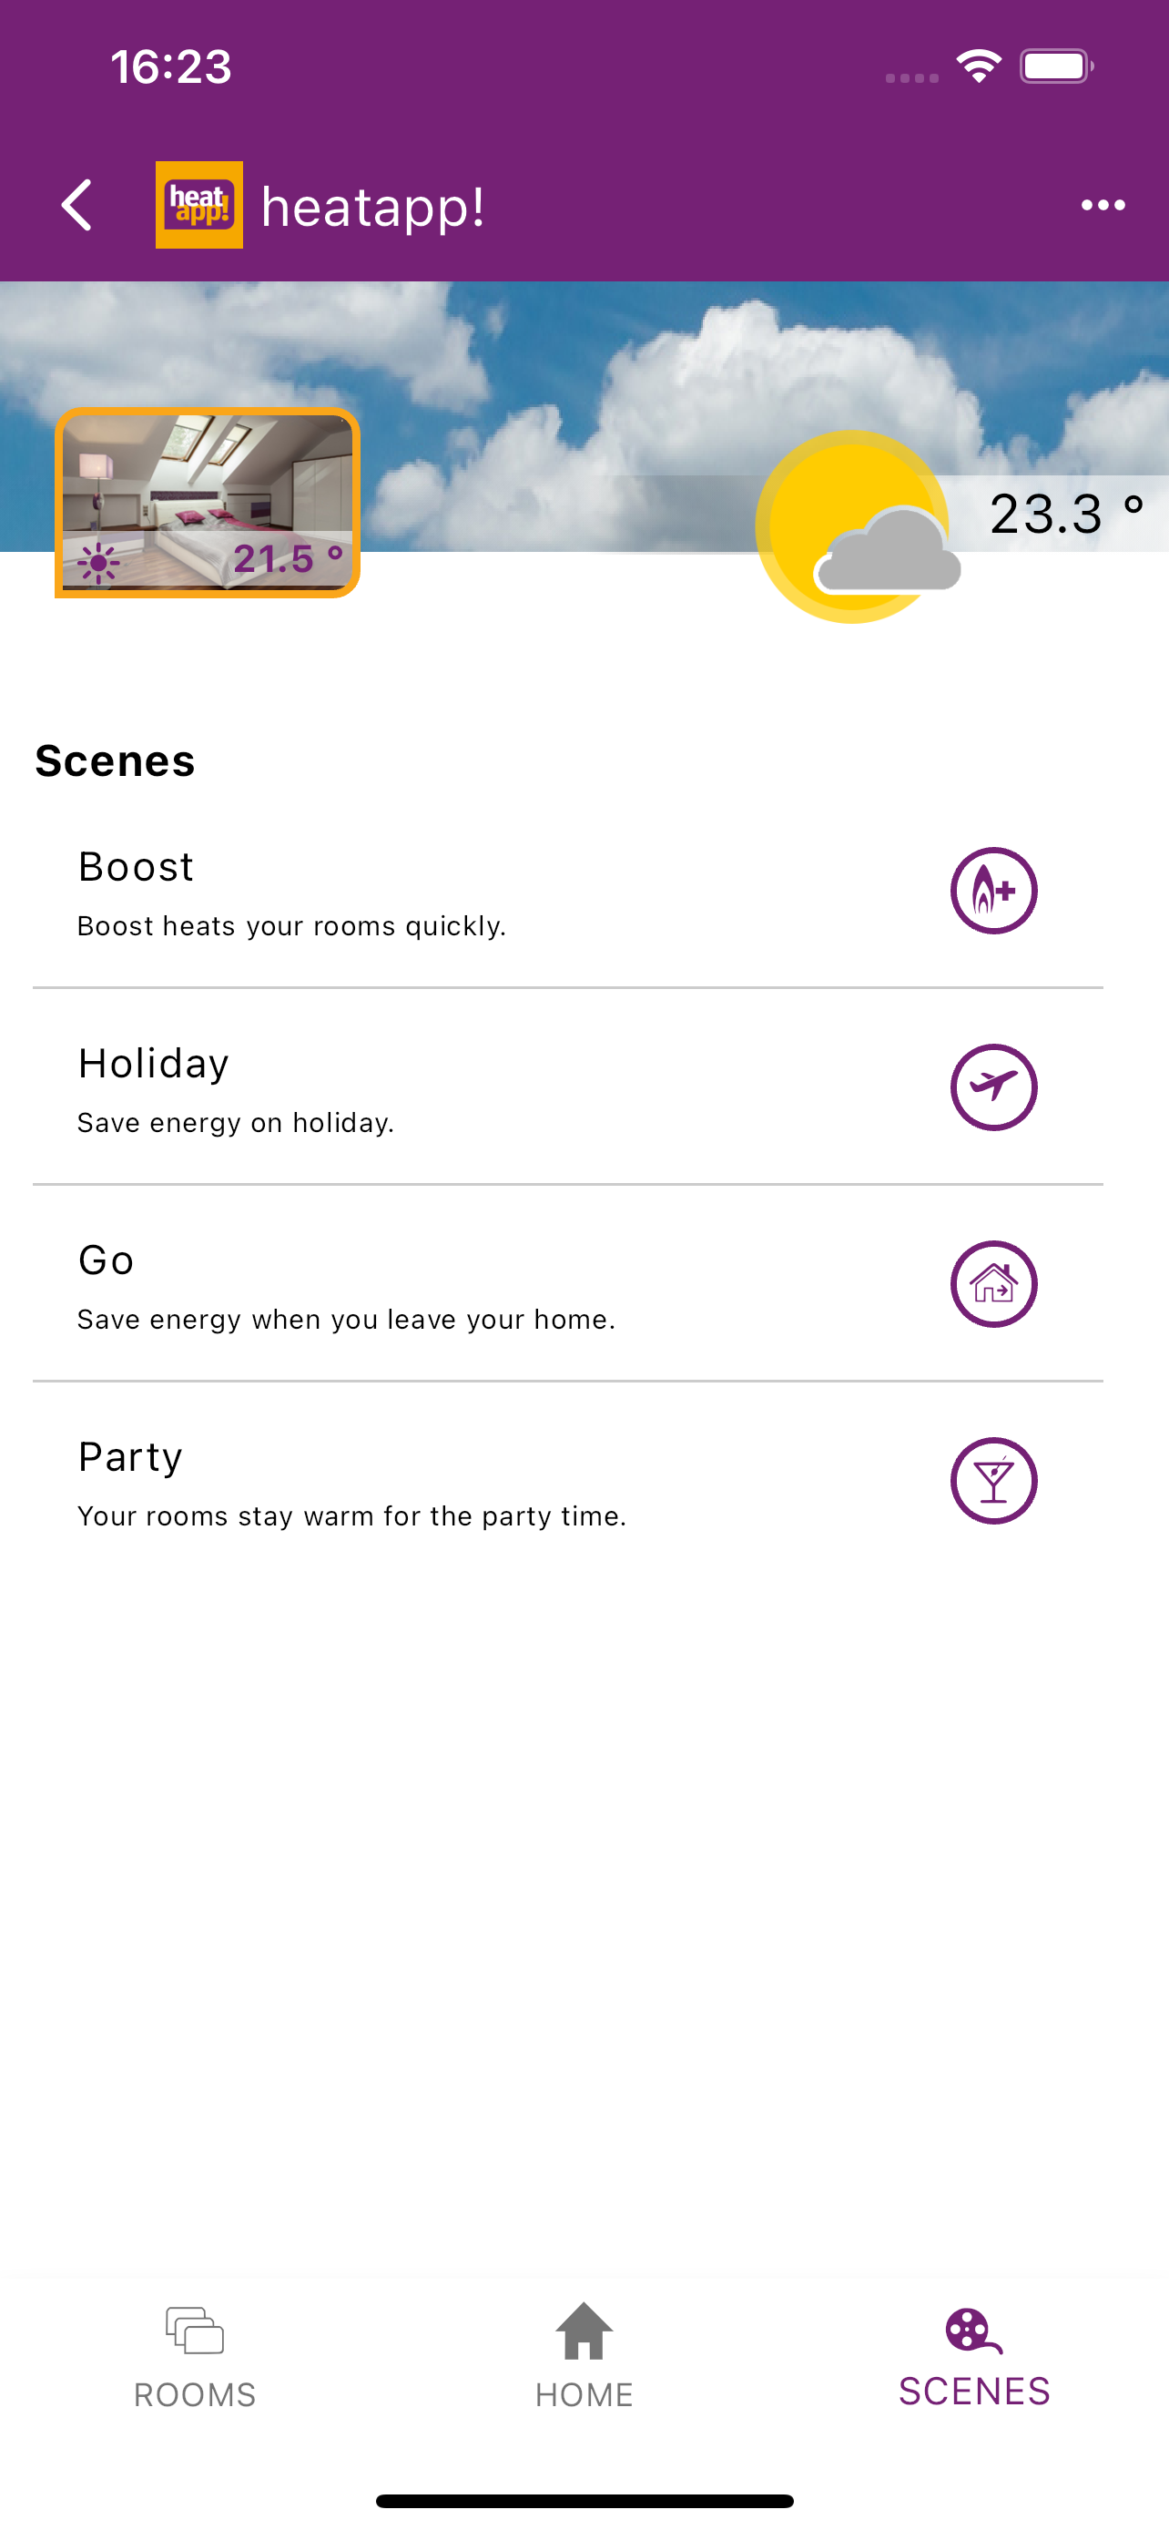Activate the Party cocktail glass icon
Image resolution: width=1169 pixels, height=2530 pixels.
pos(993,1480)
